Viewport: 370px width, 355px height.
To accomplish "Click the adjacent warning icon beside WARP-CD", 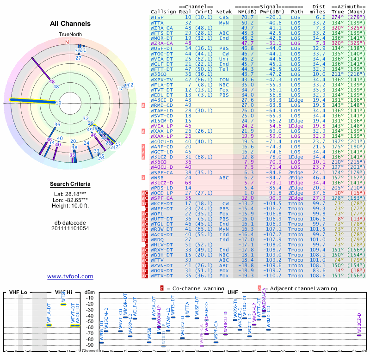I will (143, 146).
